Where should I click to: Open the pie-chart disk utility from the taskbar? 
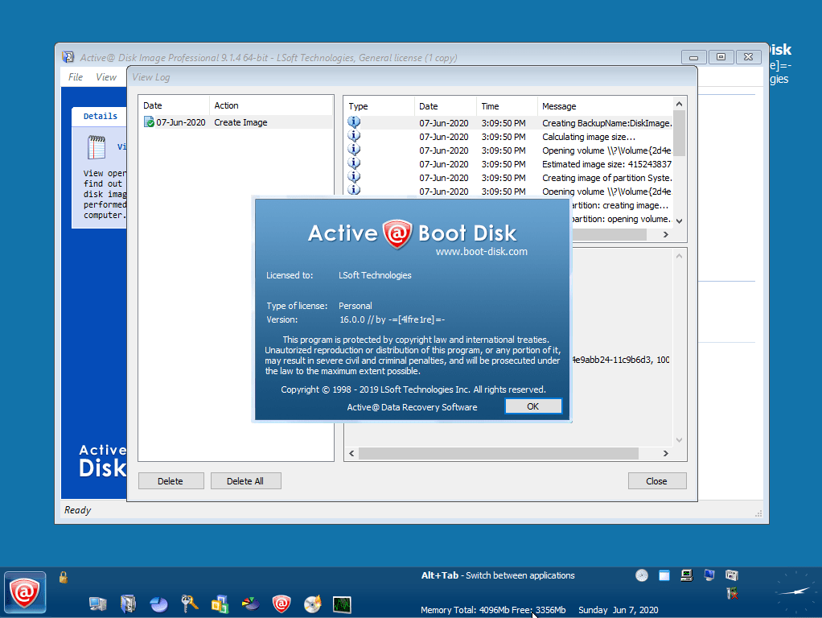click(x=158, y=604)
